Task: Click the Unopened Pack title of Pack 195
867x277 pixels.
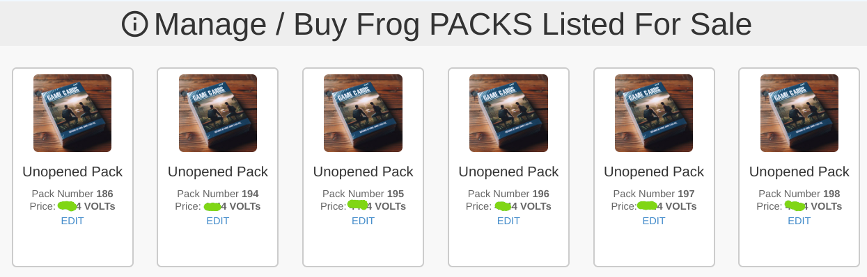Action: 363,171
